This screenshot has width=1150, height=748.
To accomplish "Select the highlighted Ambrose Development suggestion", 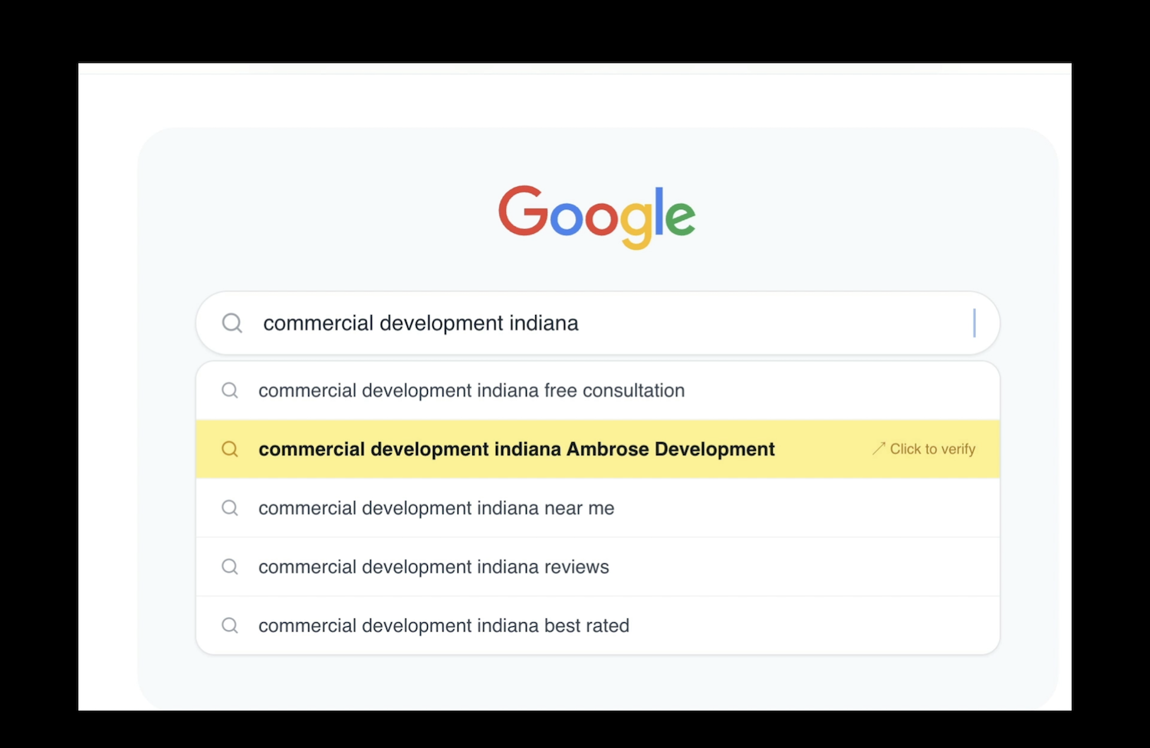I will tap(517, 449).
